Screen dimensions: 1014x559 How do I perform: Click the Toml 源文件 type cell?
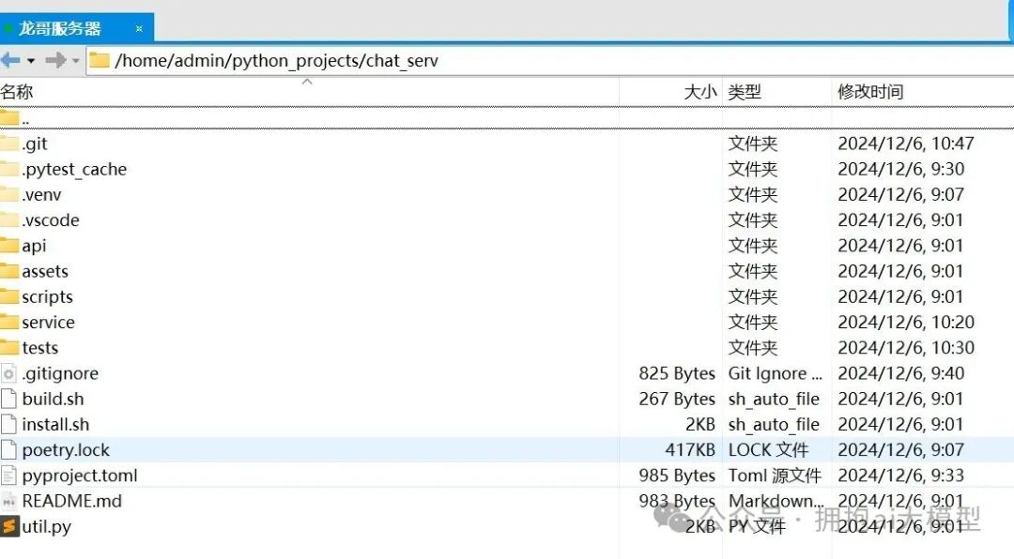[x=775, y=476]
